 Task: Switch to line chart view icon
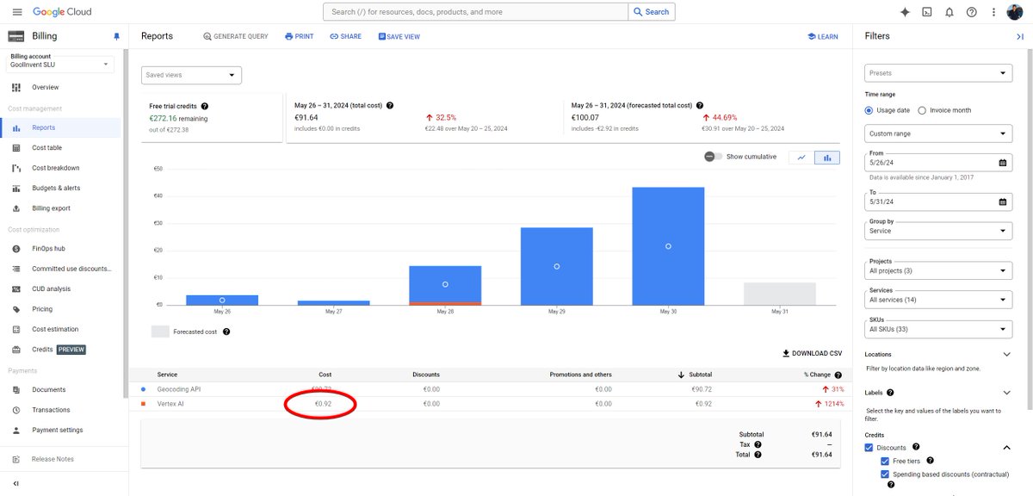pyautogui.click(x=801, y=158)
